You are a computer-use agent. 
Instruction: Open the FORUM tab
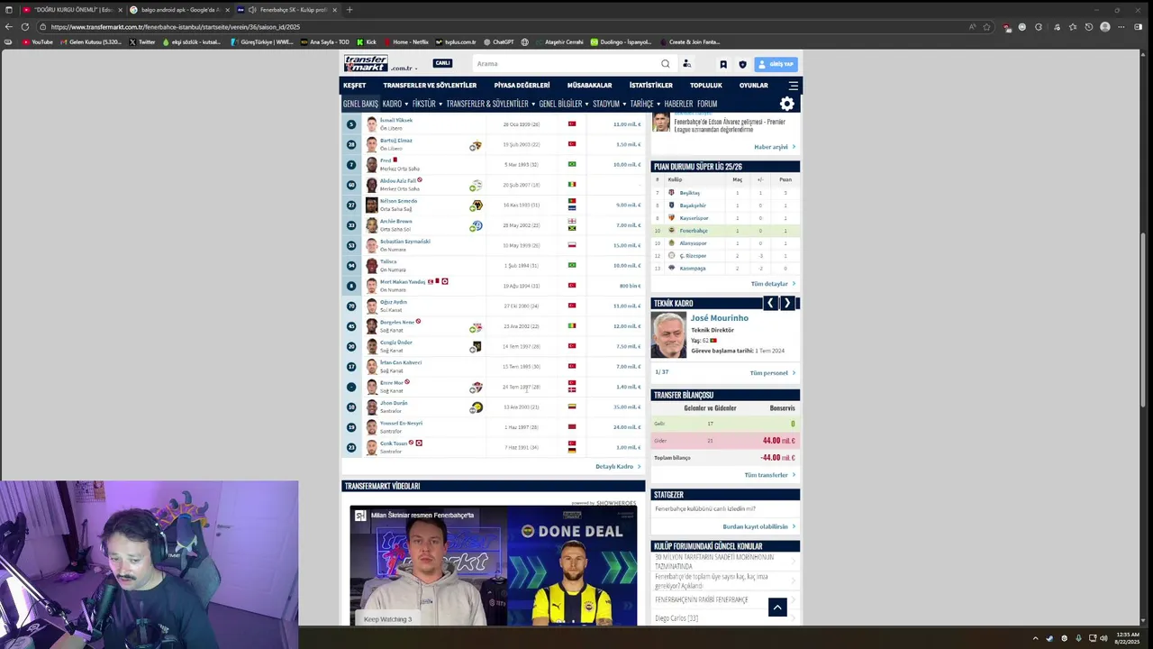coord(707,104)
